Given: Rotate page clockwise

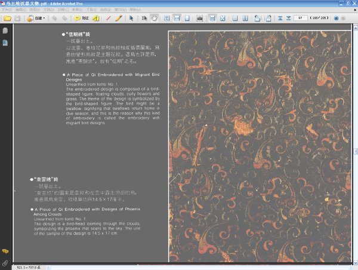Looking at the screenshot, I should pos(268,19).
